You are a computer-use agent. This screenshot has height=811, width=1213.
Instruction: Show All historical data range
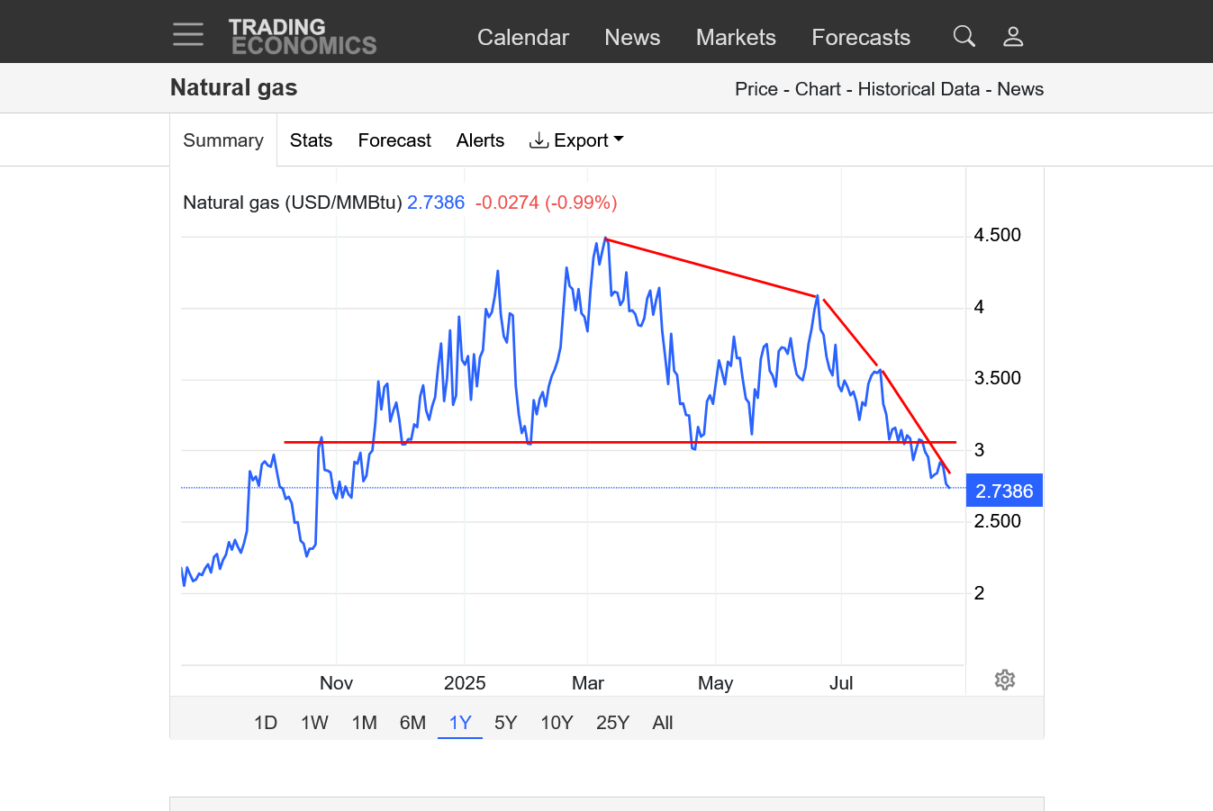click(663, 723)
